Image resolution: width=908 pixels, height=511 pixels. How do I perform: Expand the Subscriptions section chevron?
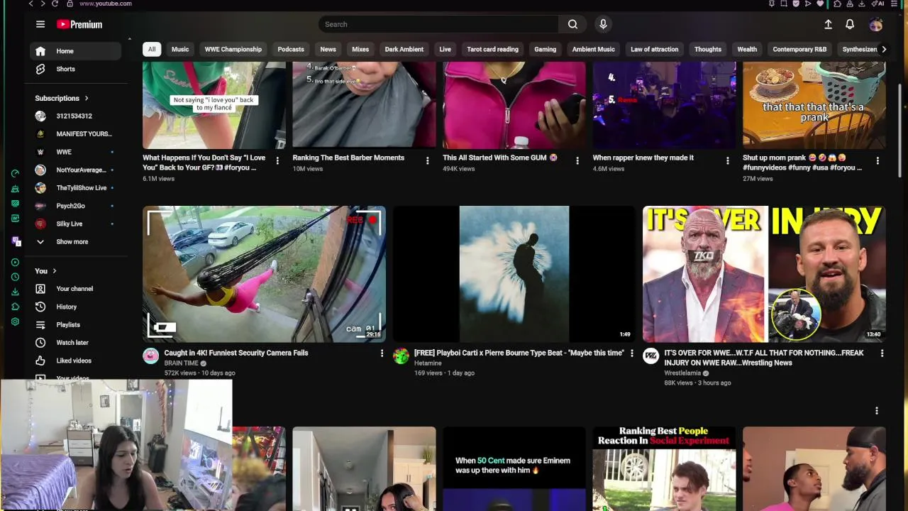(87, 98)
